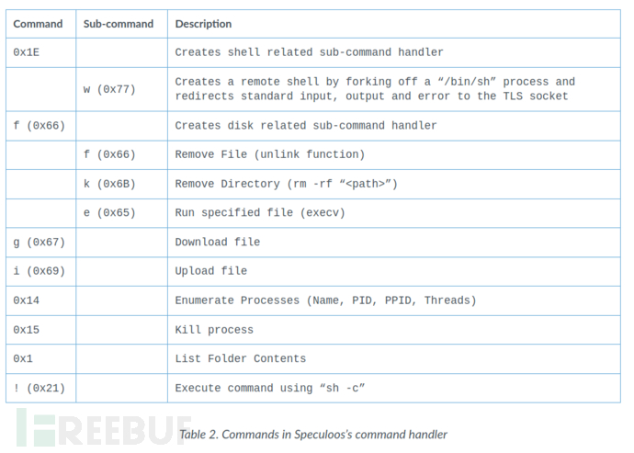Click the 'Upload file' description

211,271
